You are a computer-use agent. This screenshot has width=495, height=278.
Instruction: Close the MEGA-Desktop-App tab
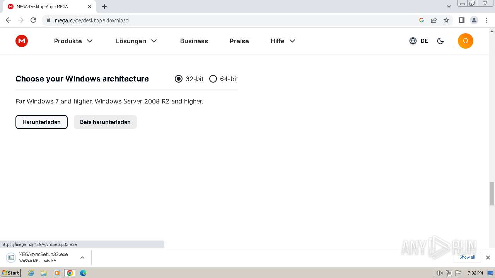point(89,7)
